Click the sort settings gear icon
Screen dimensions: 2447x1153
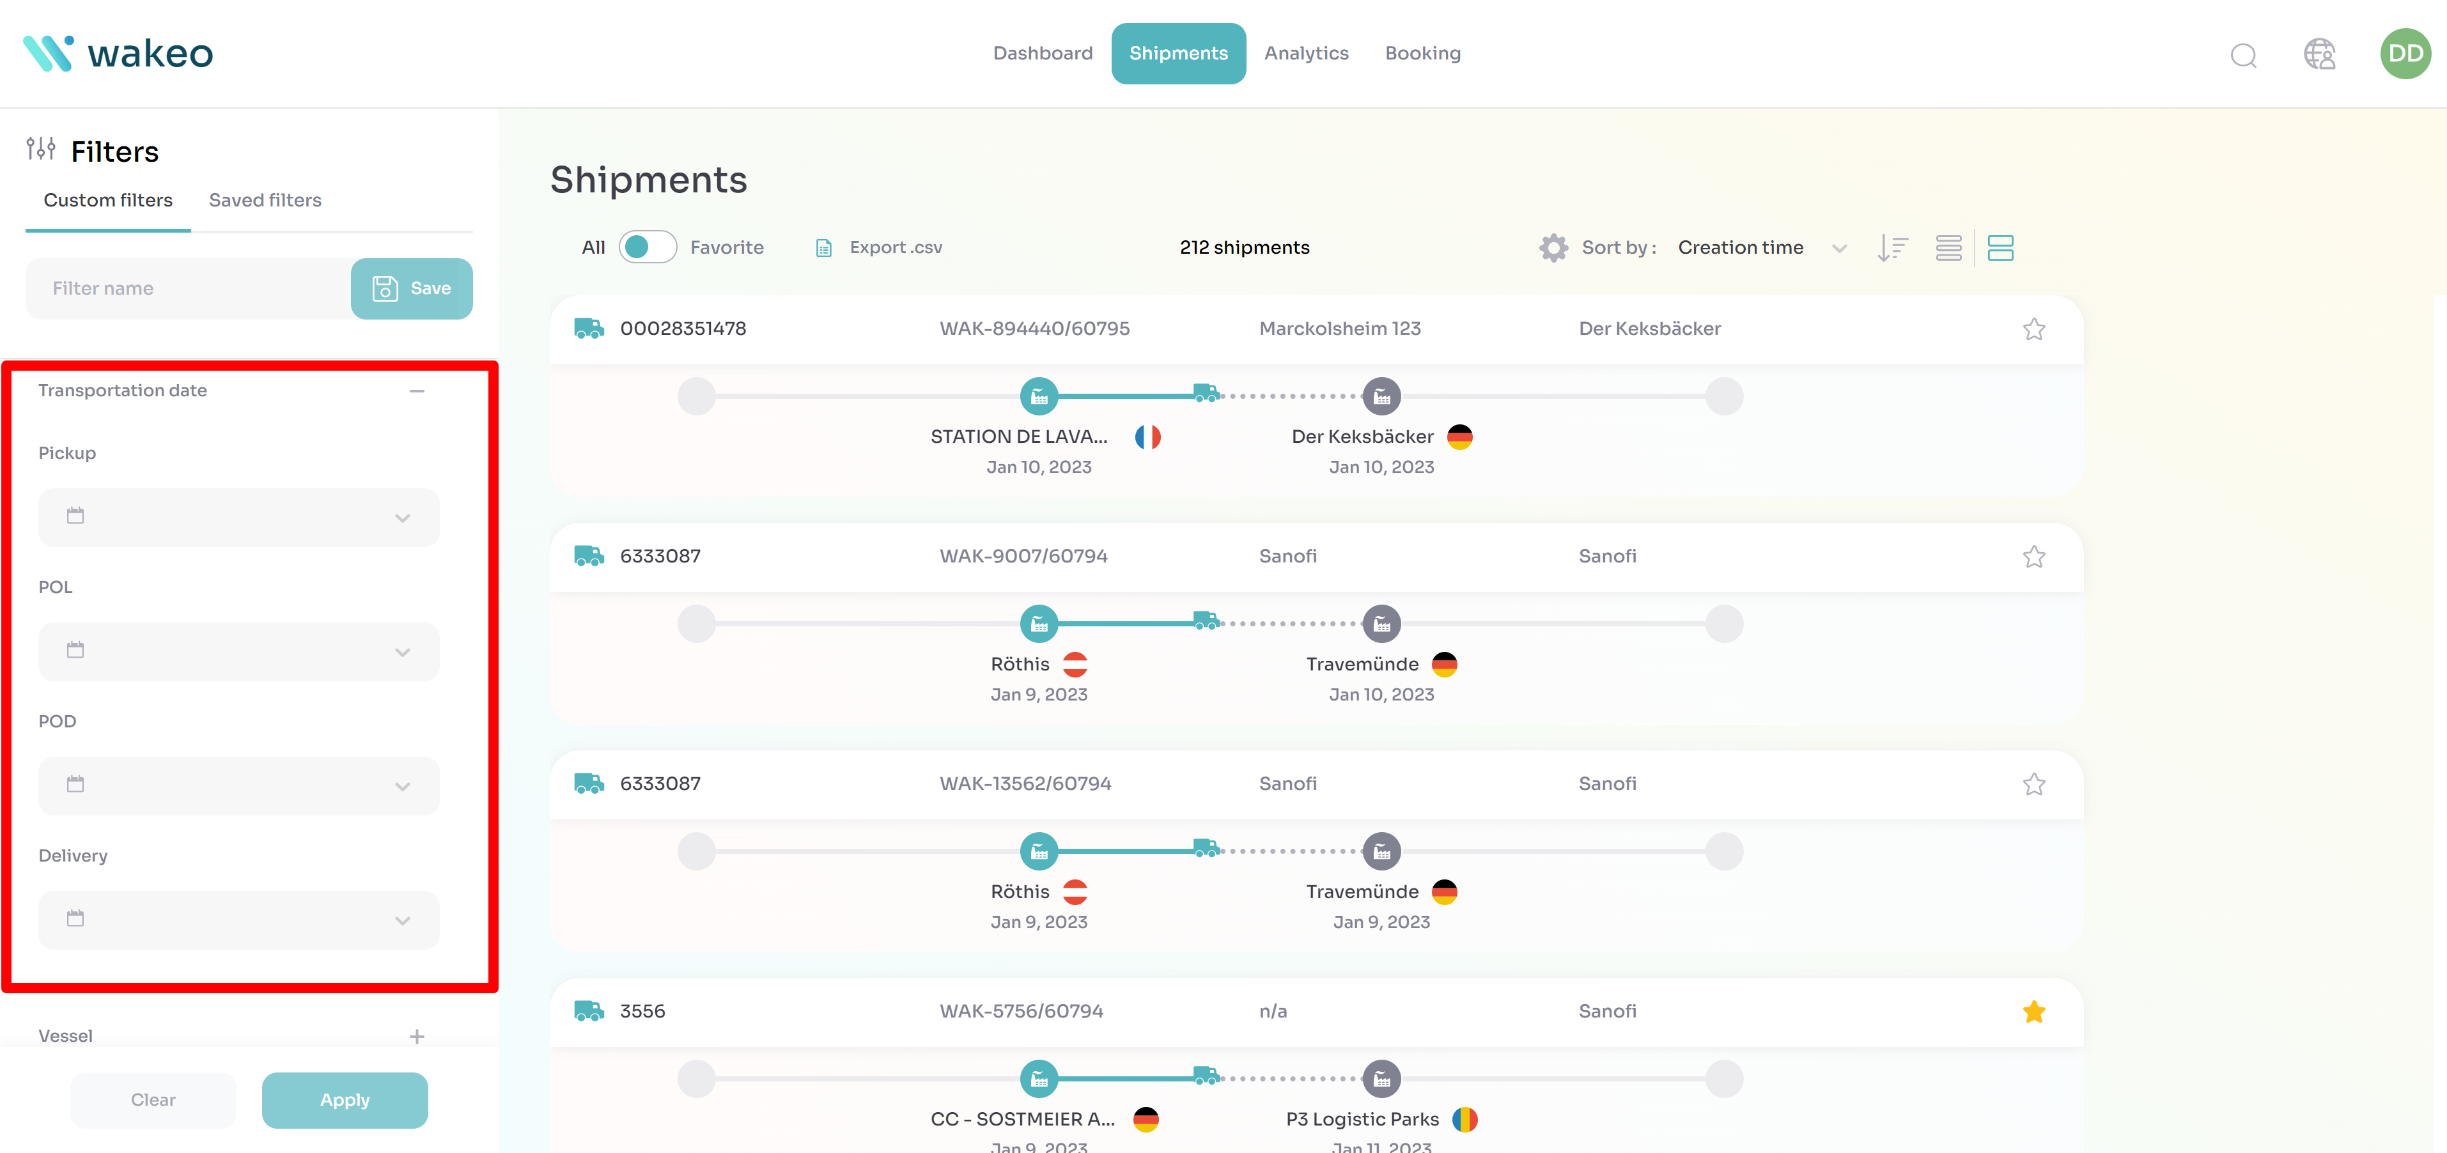pos(1553,248)
